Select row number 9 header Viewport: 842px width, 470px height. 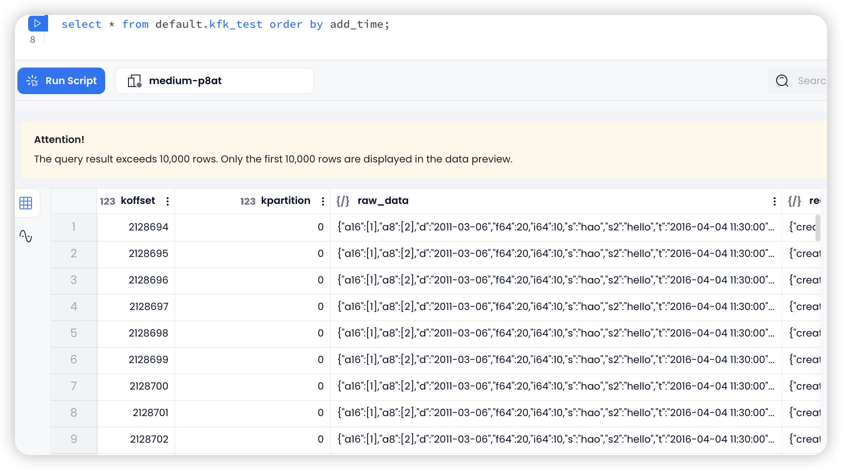point(74,439)
